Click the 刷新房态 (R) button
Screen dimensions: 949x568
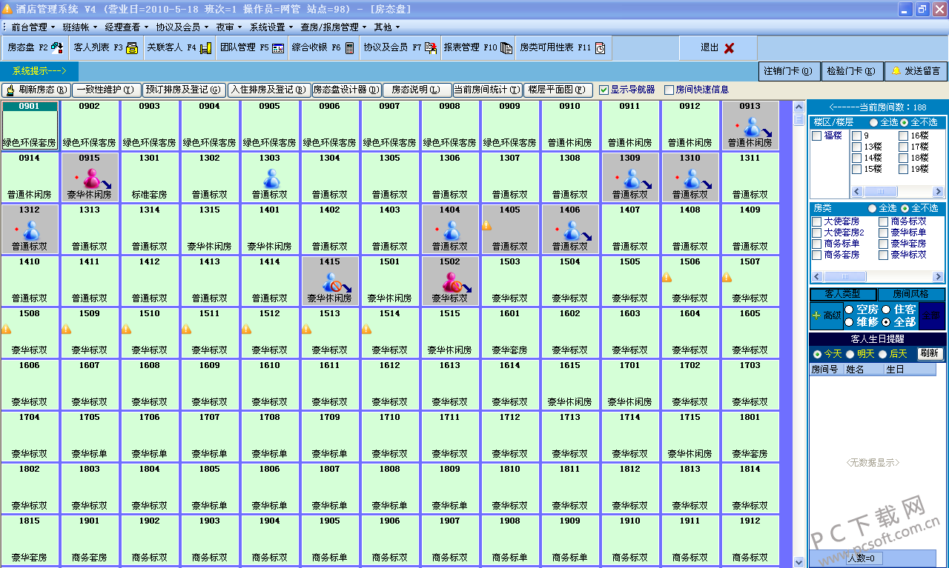click(x=36, y=90)
